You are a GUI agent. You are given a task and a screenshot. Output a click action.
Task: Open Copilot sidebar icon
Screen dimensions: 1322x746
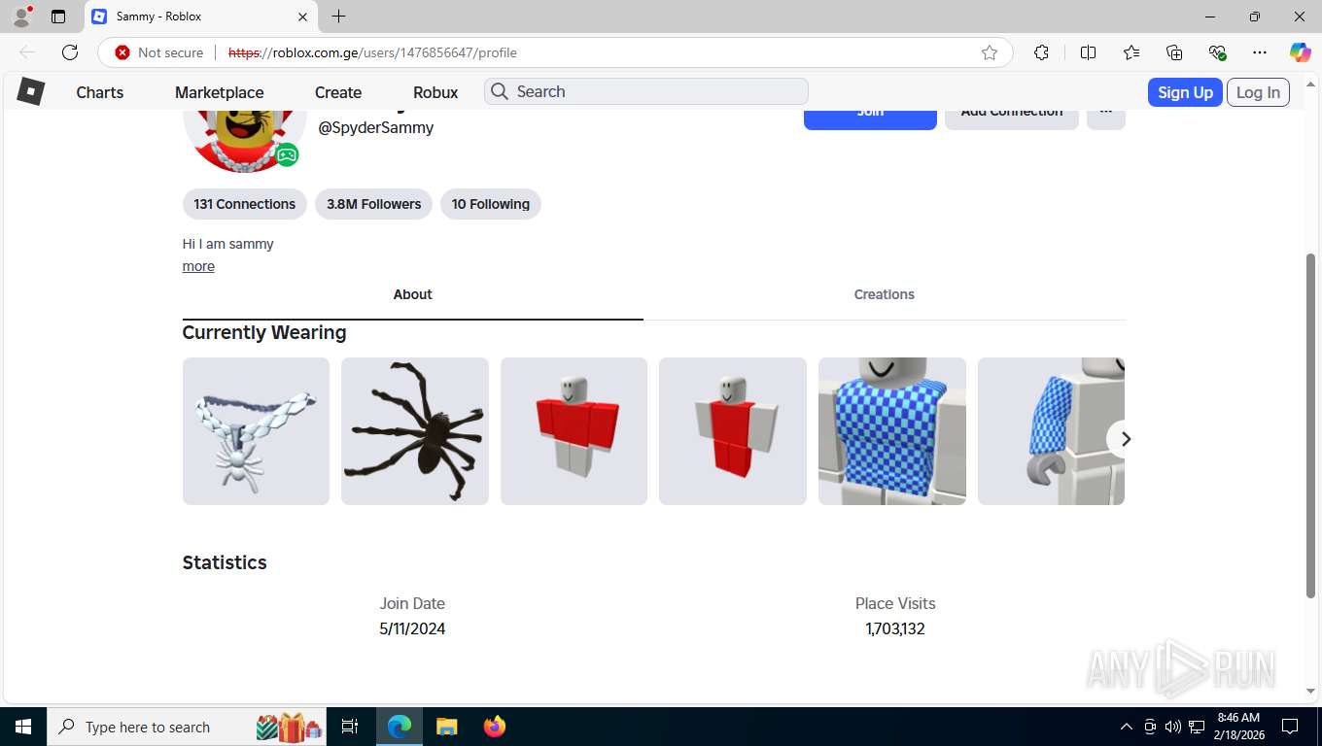pos(1300,52)
